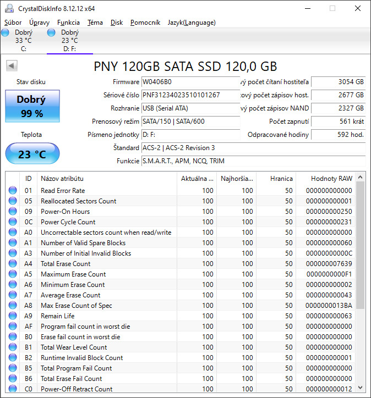Click status orb for Total Erase Fail Count
The image size is (371, 398).
click(x=13, y=378)
